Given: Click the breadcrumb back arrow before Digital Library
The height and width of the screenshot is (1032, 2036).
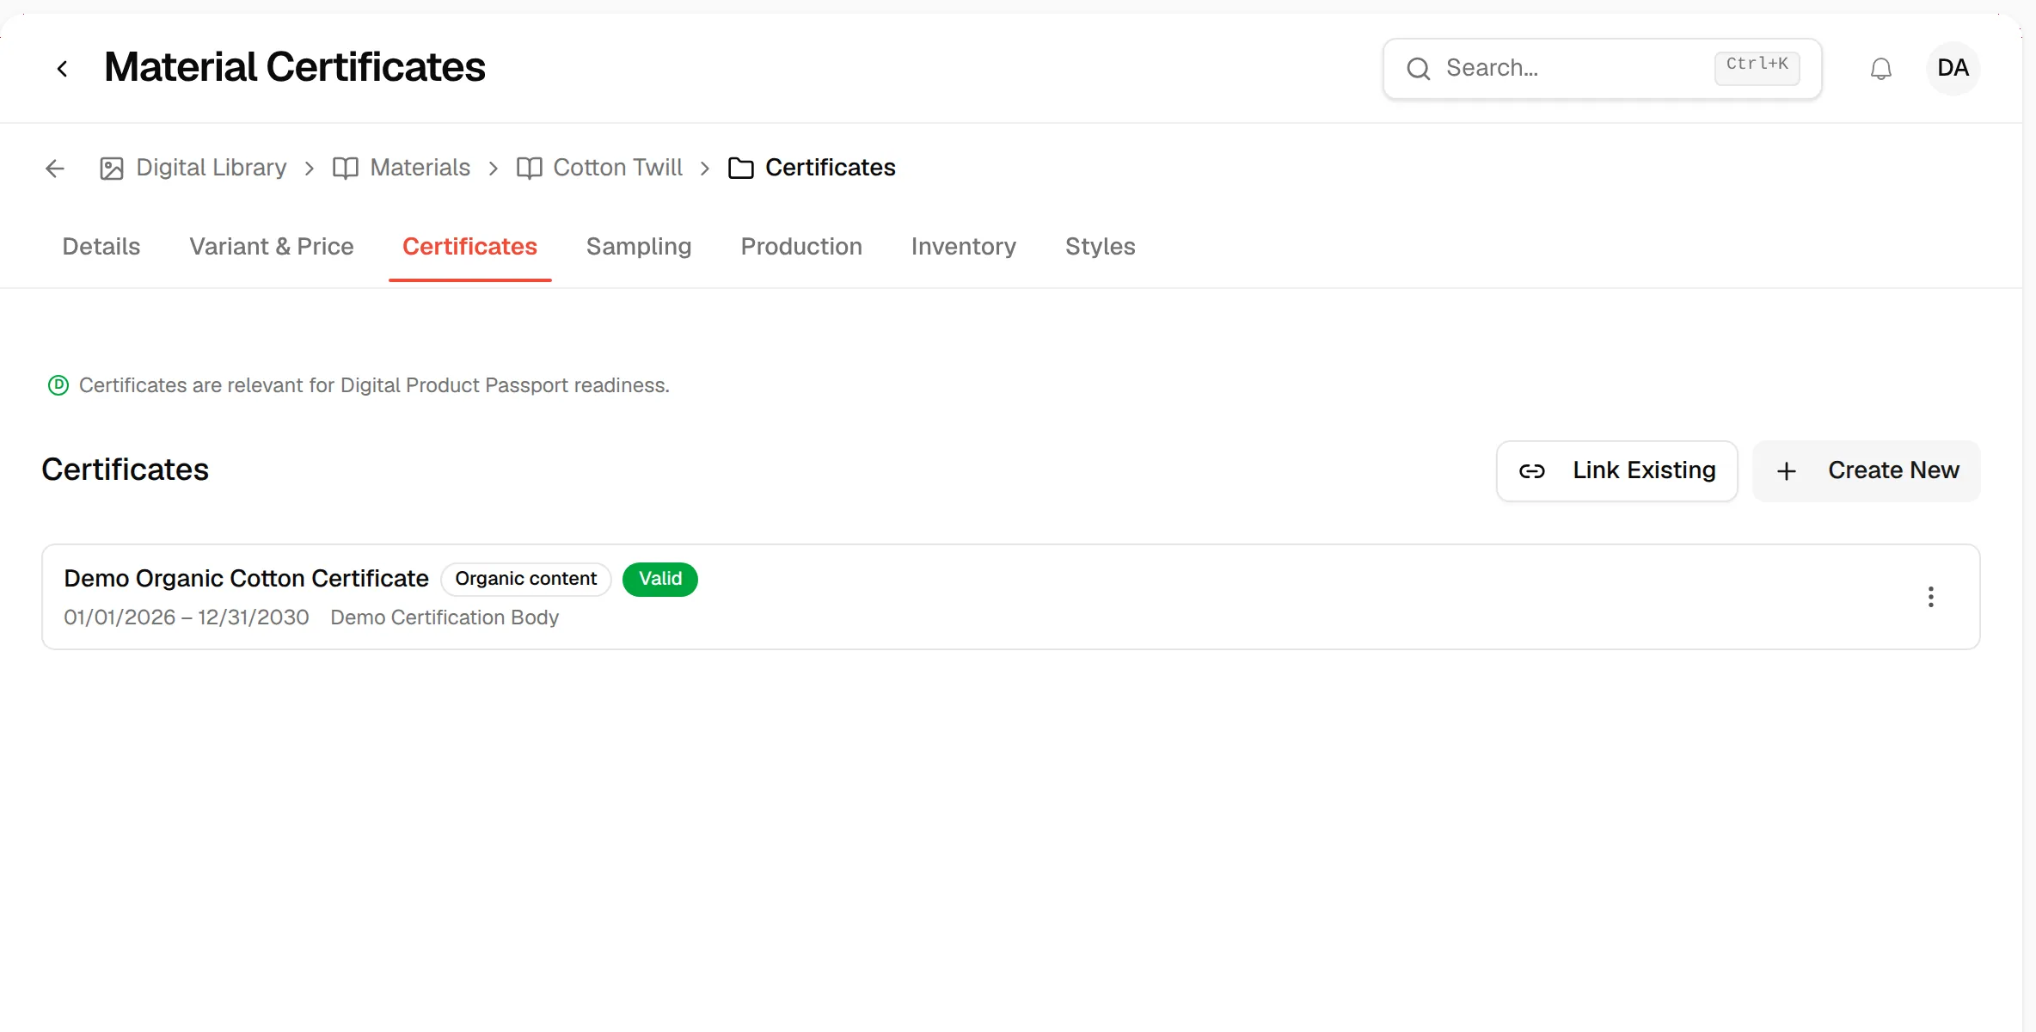Looking at the screenshot, I should coord(55,169).
